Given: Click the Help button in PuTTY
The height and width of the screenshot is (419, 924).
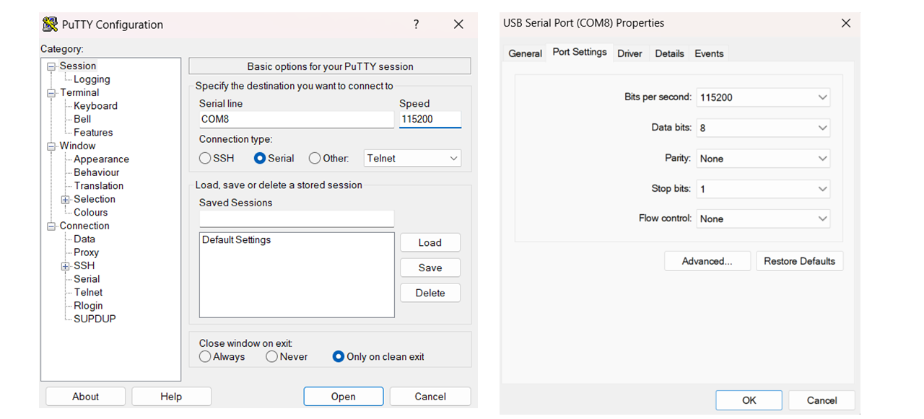Looking at the screenshot, I should (x=171, y=397).
